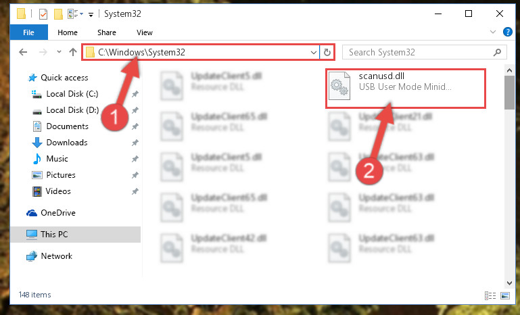520x315 pixels.
Task: Open the recent locations dropdown arrow
Action: tap(59, 52)
